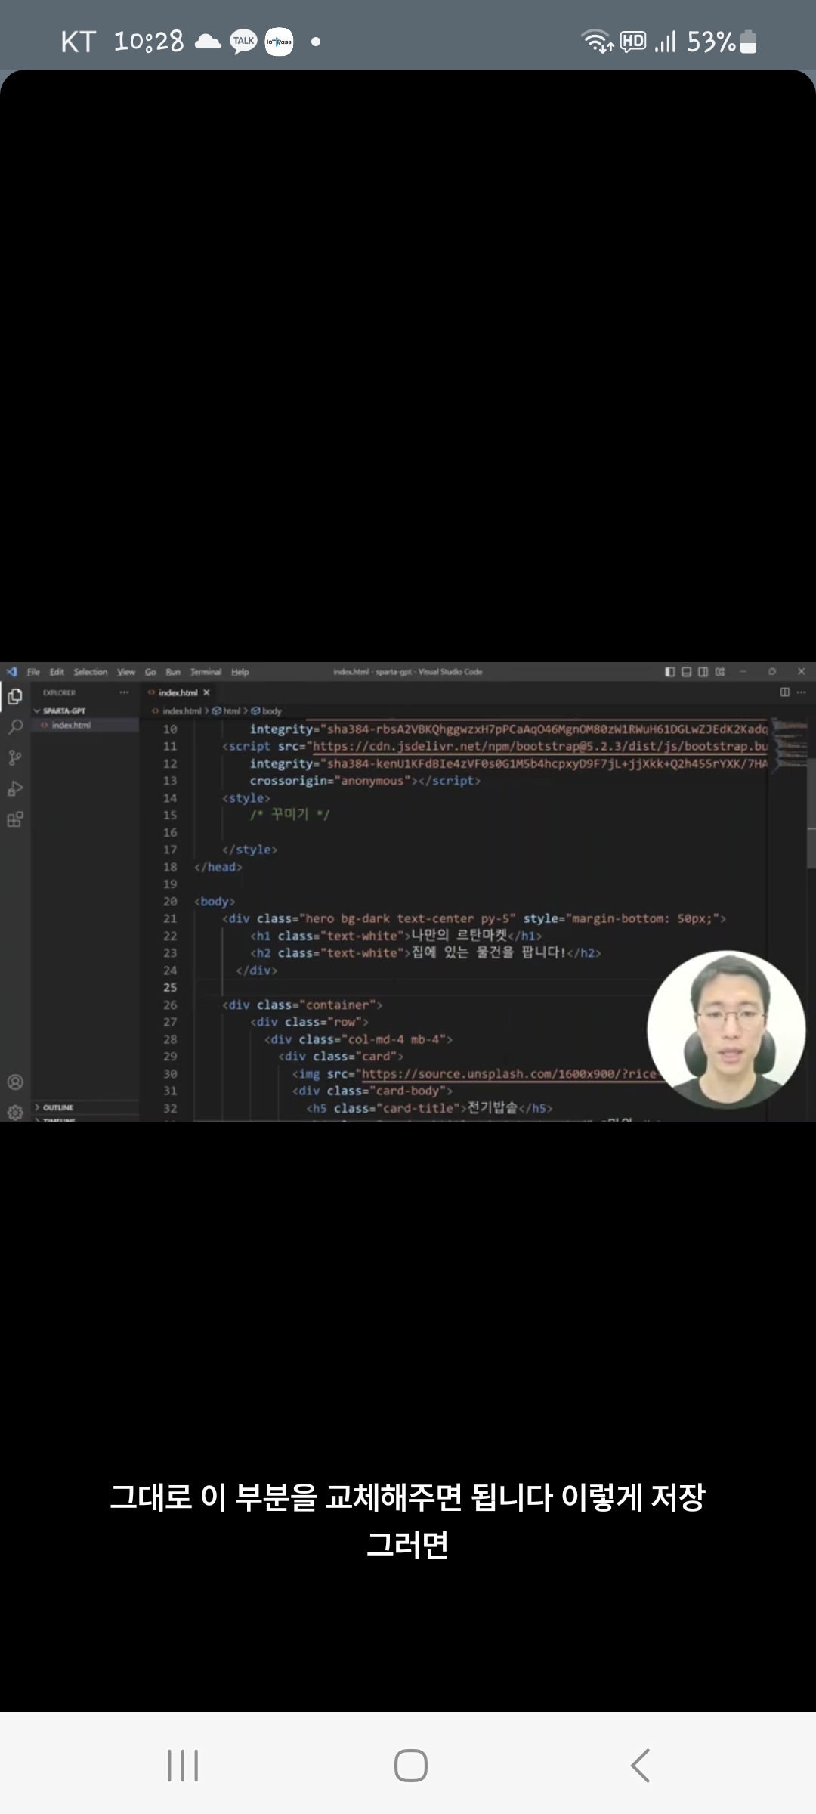Open the Edit menu
The image size is (816, 1814).
click(x=57, y=672)
